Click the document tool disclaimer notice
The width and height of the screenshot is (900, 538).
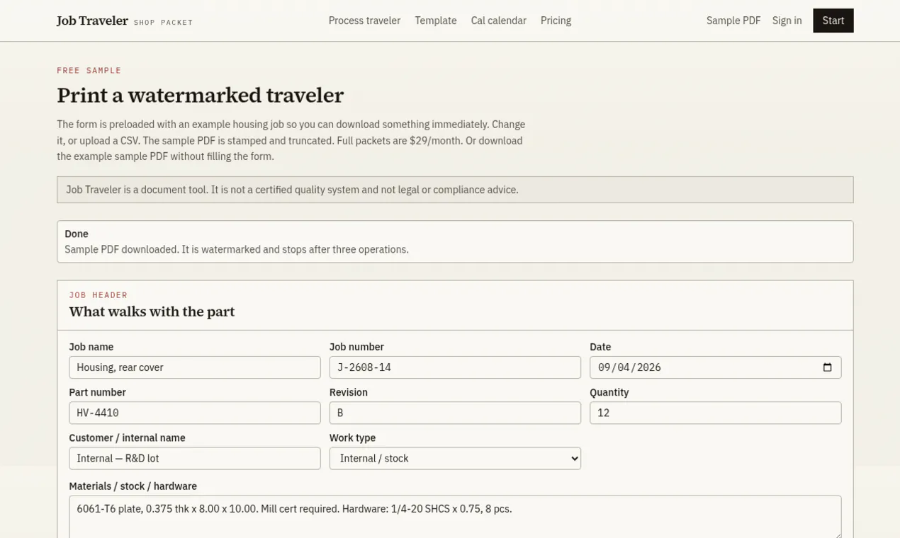click(455, 190)
